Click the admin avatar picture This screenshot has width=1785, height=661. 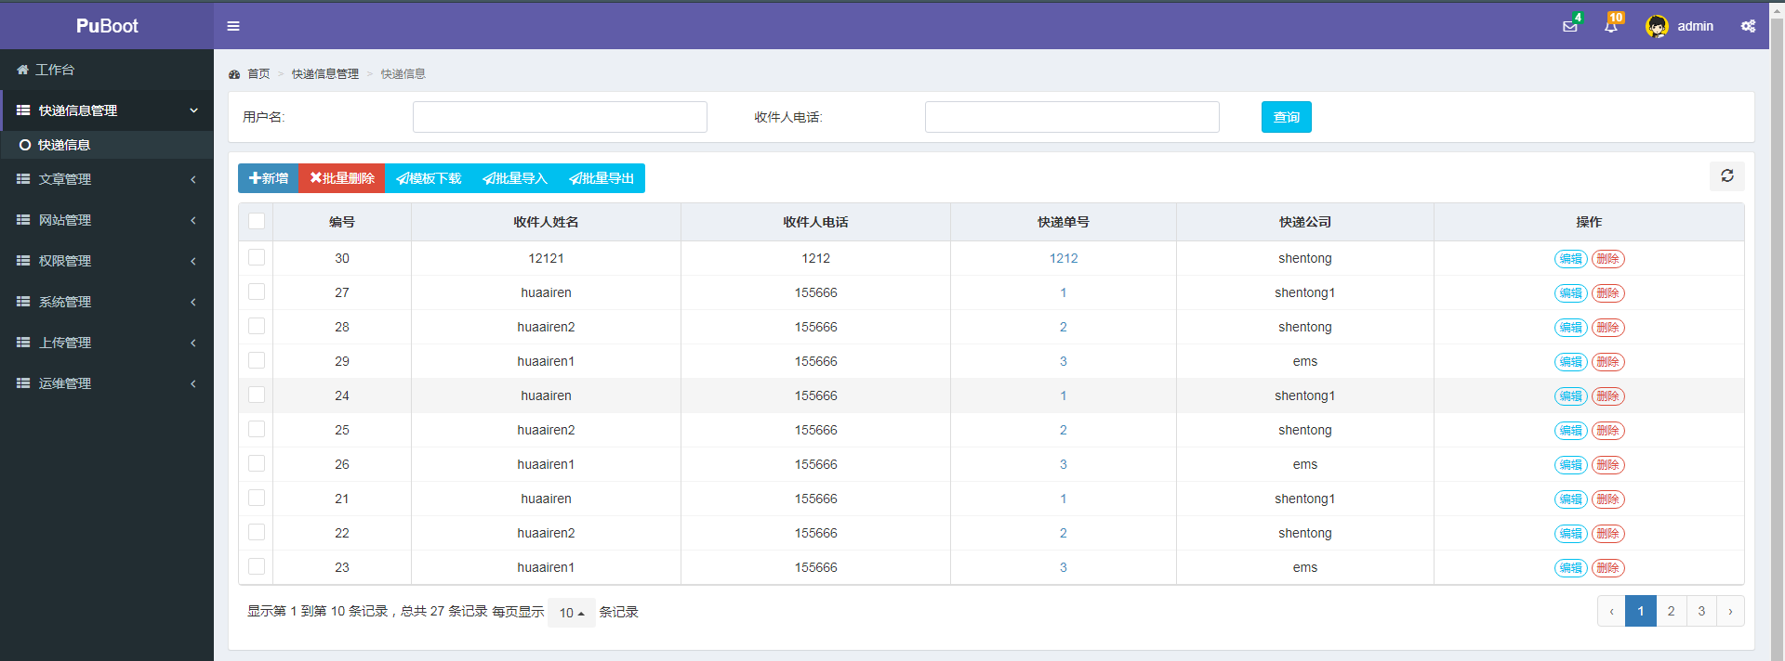(x=1657, y=26)
